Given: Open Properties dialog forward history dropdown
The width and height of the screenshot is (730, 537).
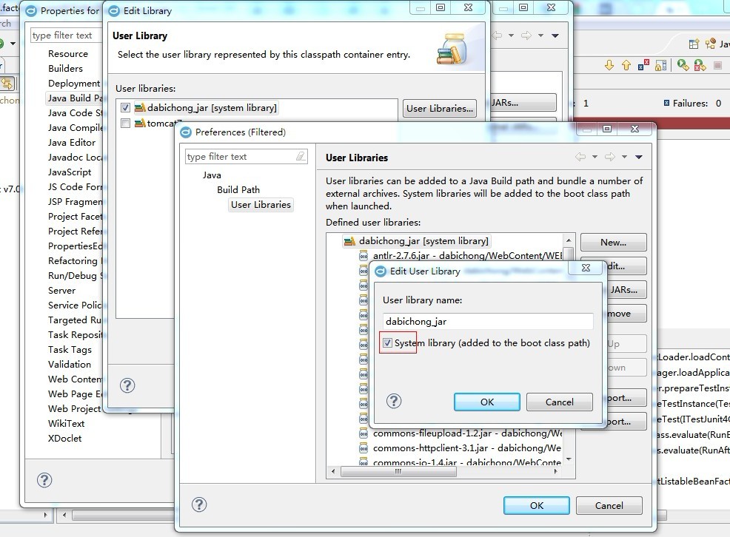Looking at the screenshot, I should (x=540, y=36).
